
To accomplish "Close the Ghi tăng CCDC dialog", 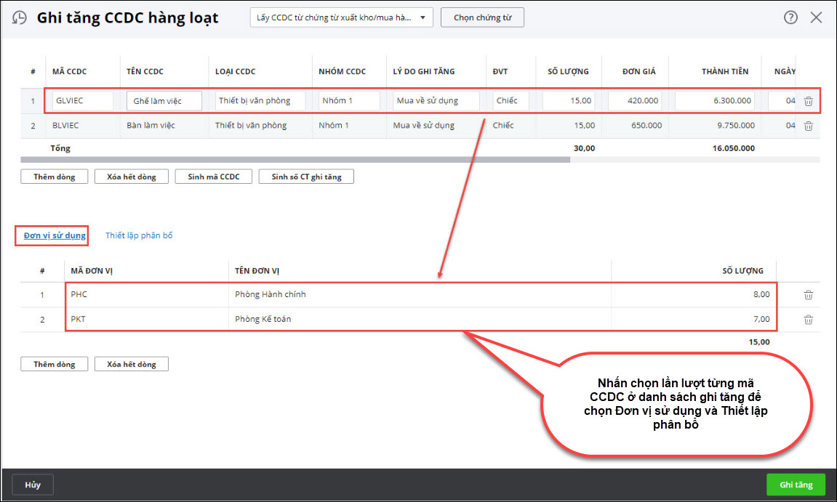I will click(x=816, y=17).
